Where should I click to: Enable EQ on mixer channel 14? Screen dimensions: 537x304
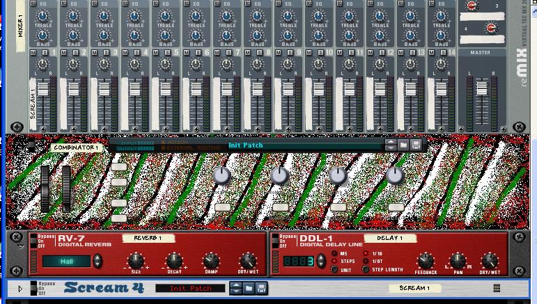(x=432, y=3)
